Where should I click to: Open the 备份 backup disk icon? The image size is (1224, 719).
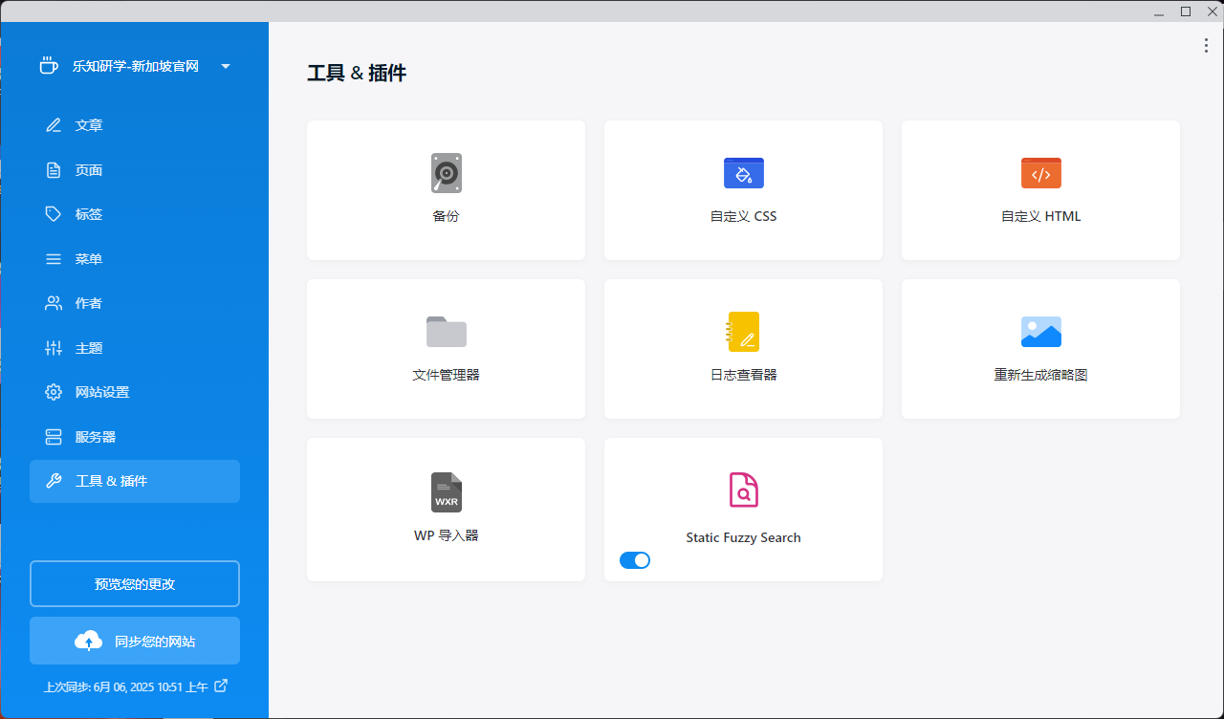tap(446, 173)
